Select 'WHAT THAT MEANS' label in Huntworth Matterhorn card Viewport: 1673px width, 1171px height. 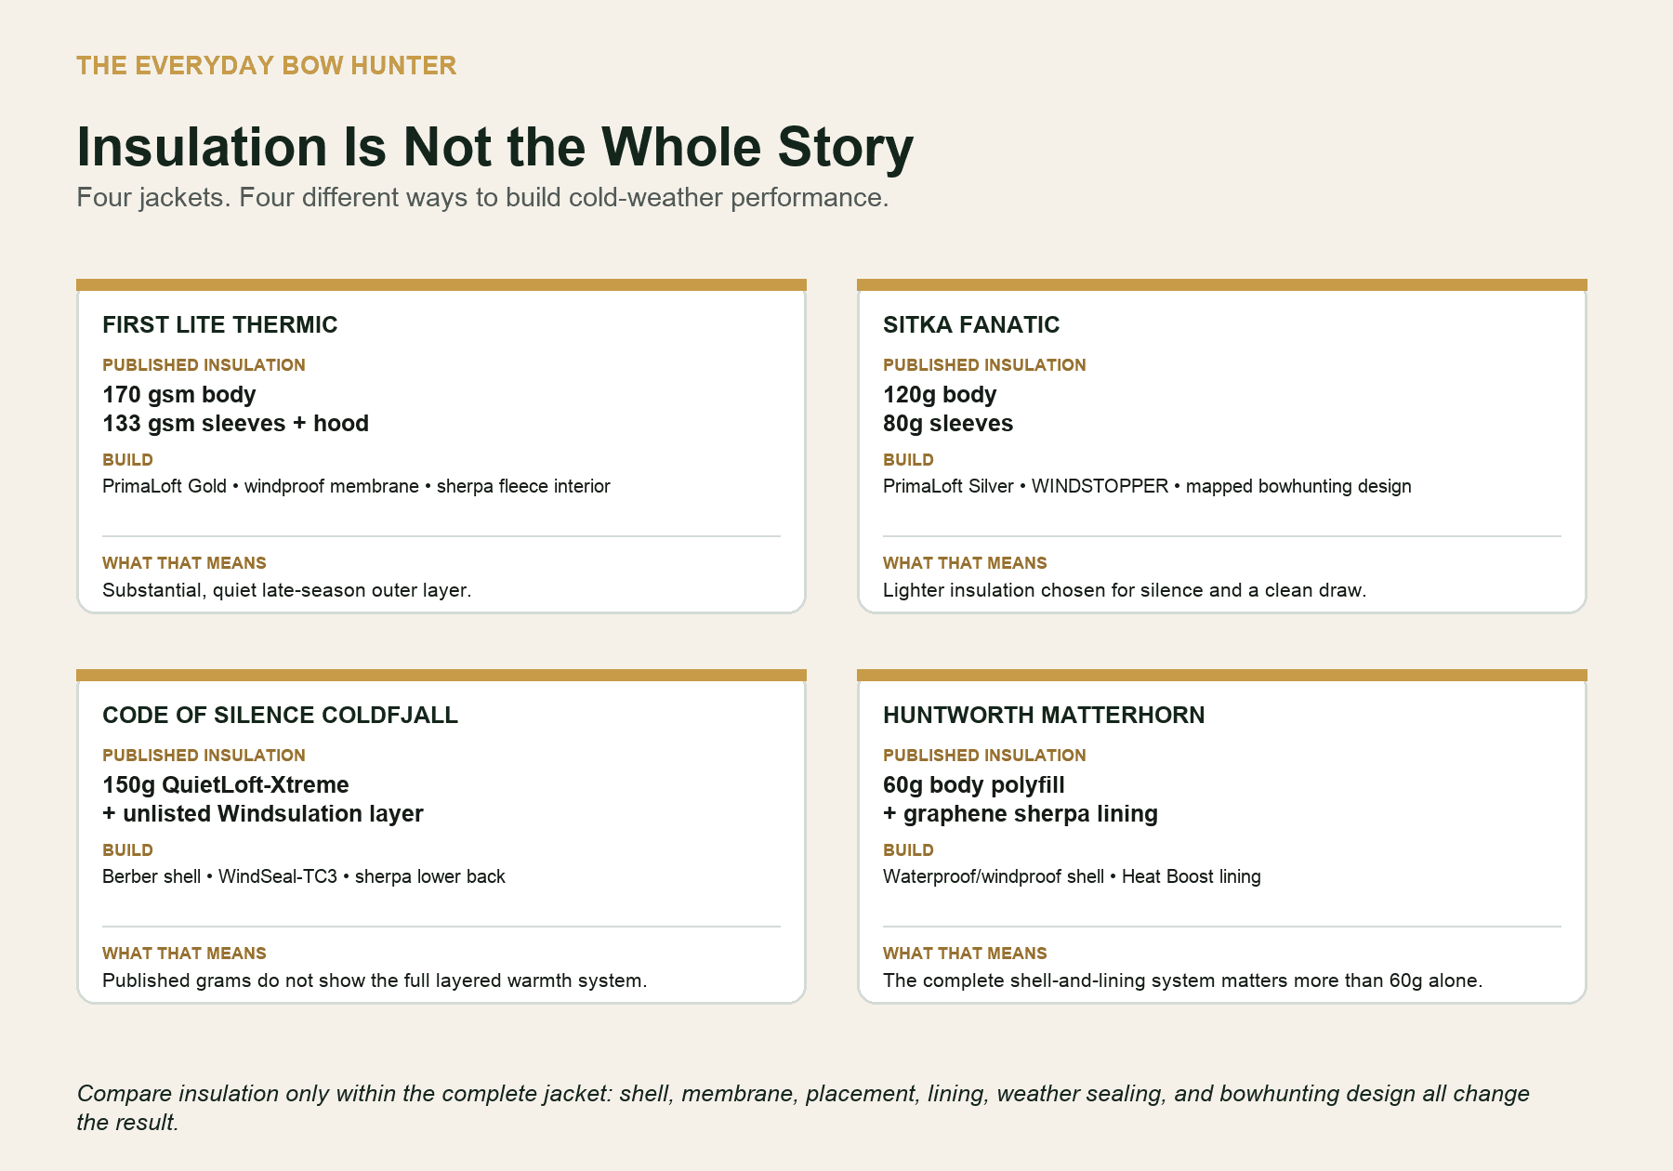(965, 954)
